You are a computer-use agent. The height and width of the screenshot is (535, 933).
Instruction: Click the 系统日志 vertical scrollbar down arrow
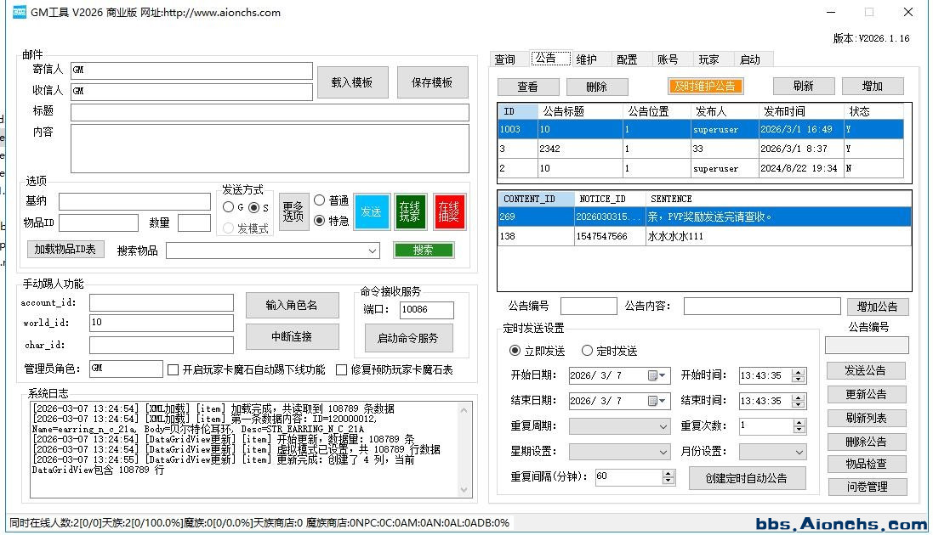464,489
